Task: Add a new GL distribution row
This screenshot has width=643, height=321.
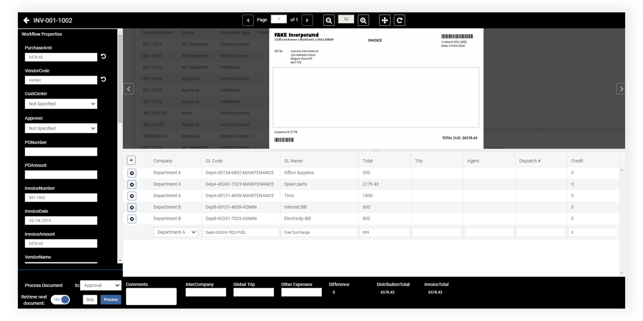Action: pyautogui.click(x=131, y=160)
